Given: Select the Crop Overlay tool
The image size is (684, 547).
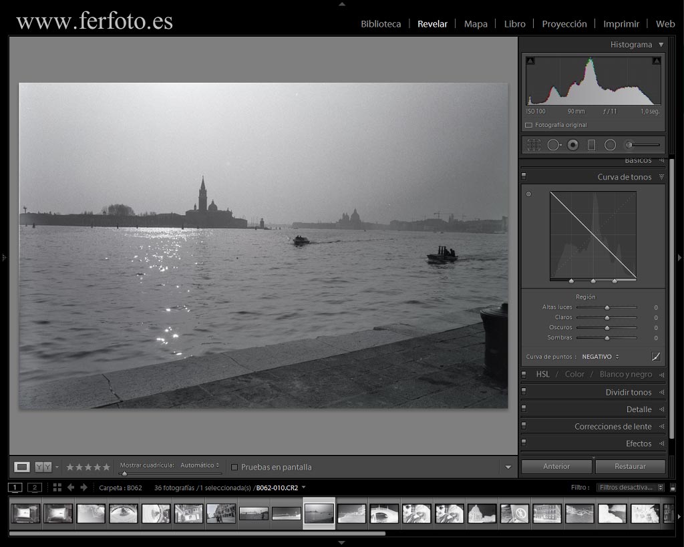Looking at the screenshot, I should click(534, 145).
